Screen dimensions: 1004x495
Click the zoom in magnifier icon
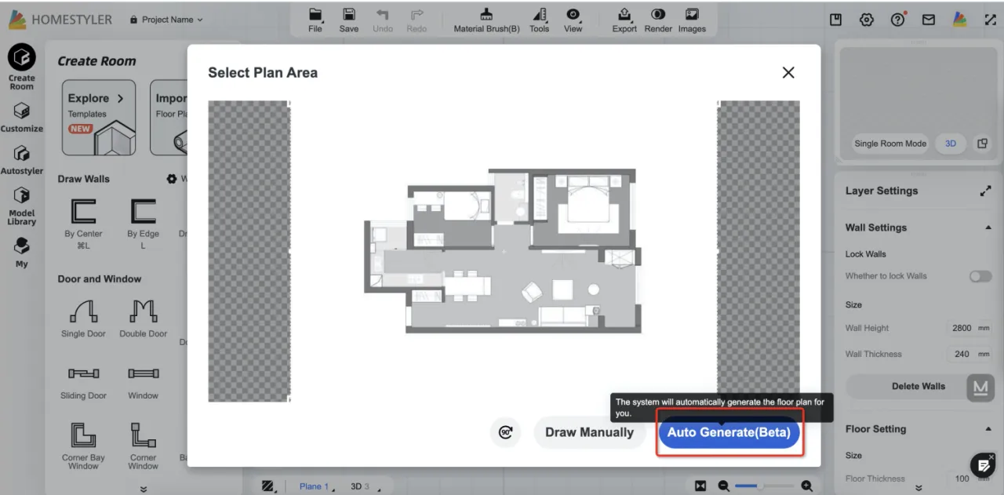click(807, 486)
